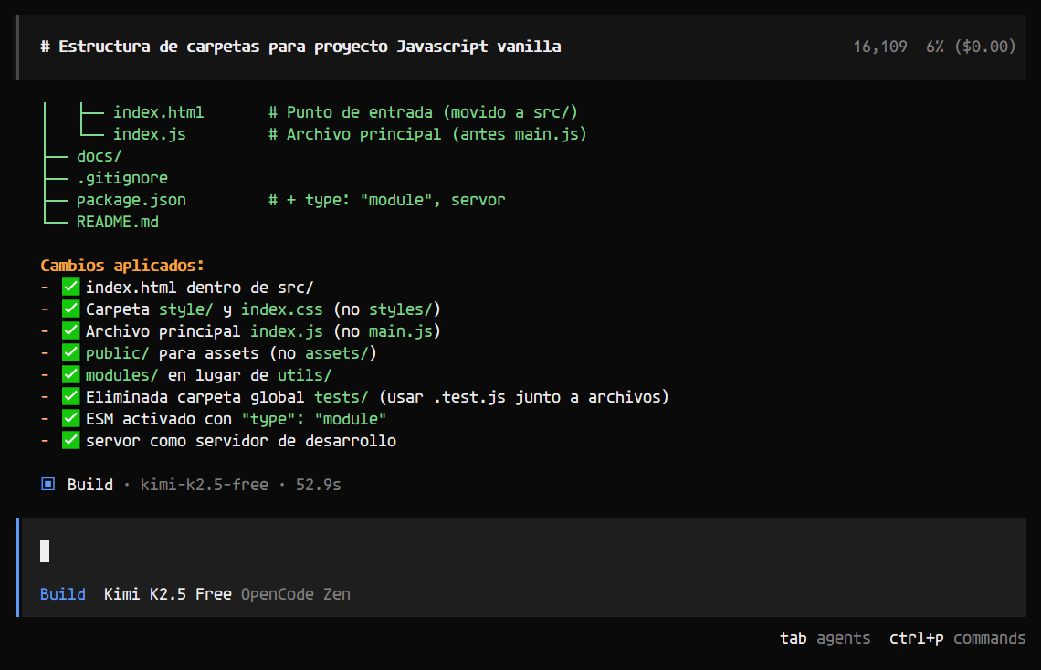The width and height of the screenshot is (1041, 670).
Task: Click the session title header text
Action: pyautogui.click(x=300, y=47)
